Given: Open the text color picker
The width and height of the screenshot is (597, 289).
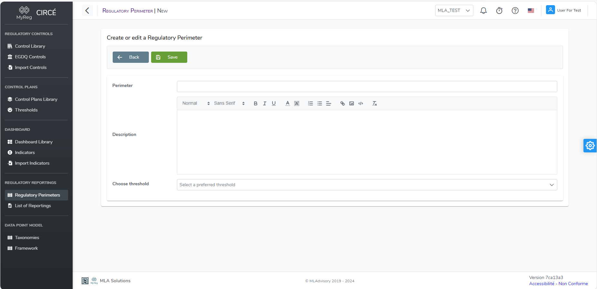Looking at the screenshot, I should (287, 103).
